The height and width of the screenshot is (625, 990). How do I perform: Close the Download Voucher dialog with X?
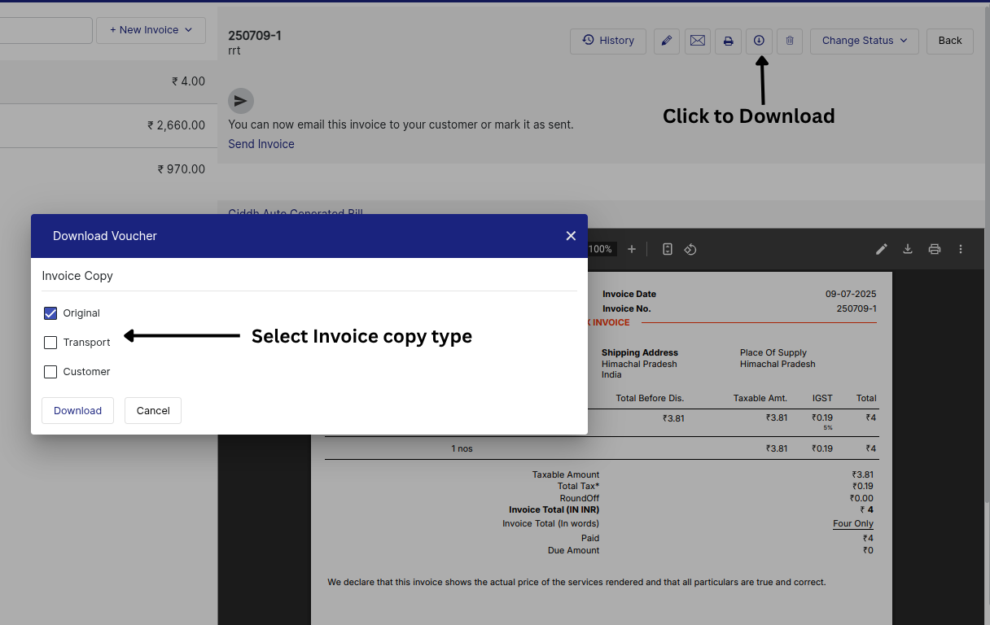click(571, 236)
